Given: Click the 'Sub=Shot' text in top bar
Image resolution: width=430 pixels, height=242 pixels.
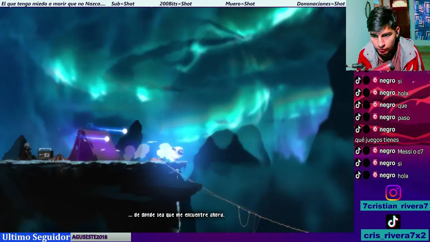Looking at the screenshot, I should 123,4.
